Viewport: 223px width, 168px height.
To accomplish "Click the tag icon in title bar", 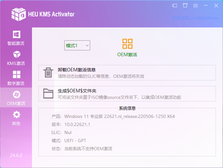I will pyautogui.click(x=175, y=6).
